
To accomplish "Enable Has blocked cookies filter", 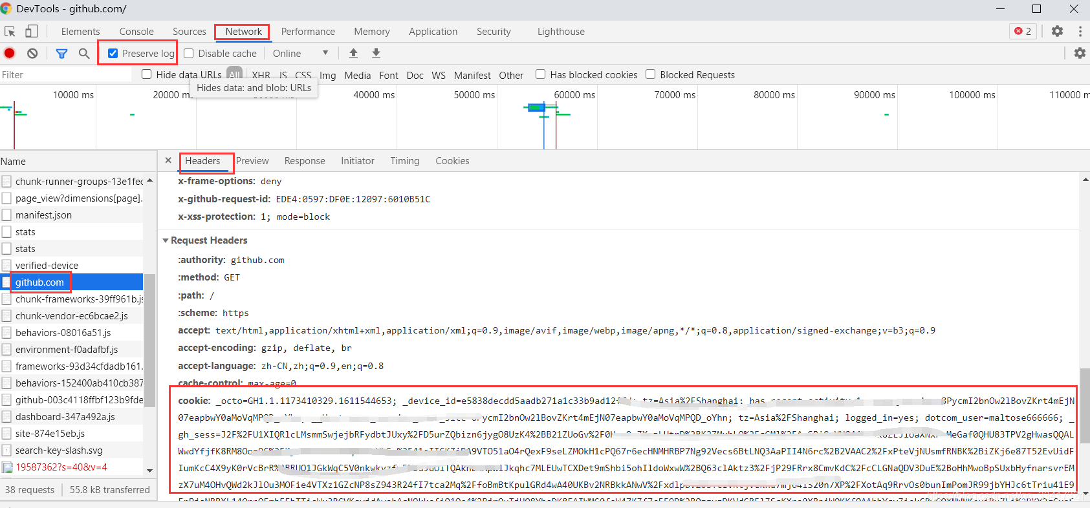I will 540,74.
